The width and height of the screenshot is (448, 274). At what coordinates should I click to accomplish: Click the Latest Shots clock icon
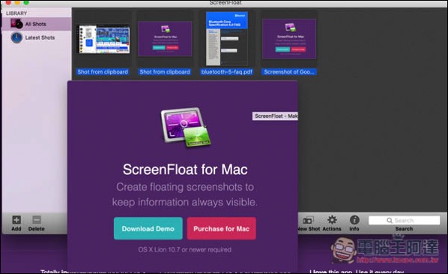click(16, 38)
